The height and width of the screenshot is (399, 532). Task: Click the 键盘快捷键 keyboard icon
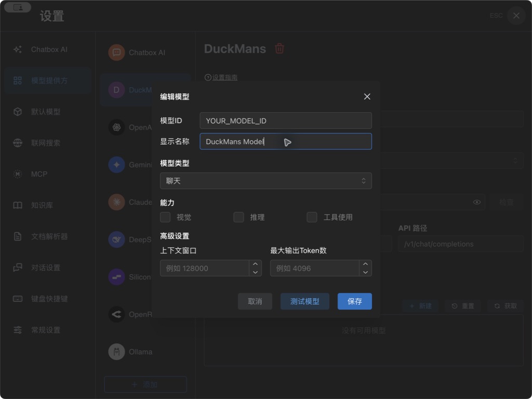pos(18,299)
